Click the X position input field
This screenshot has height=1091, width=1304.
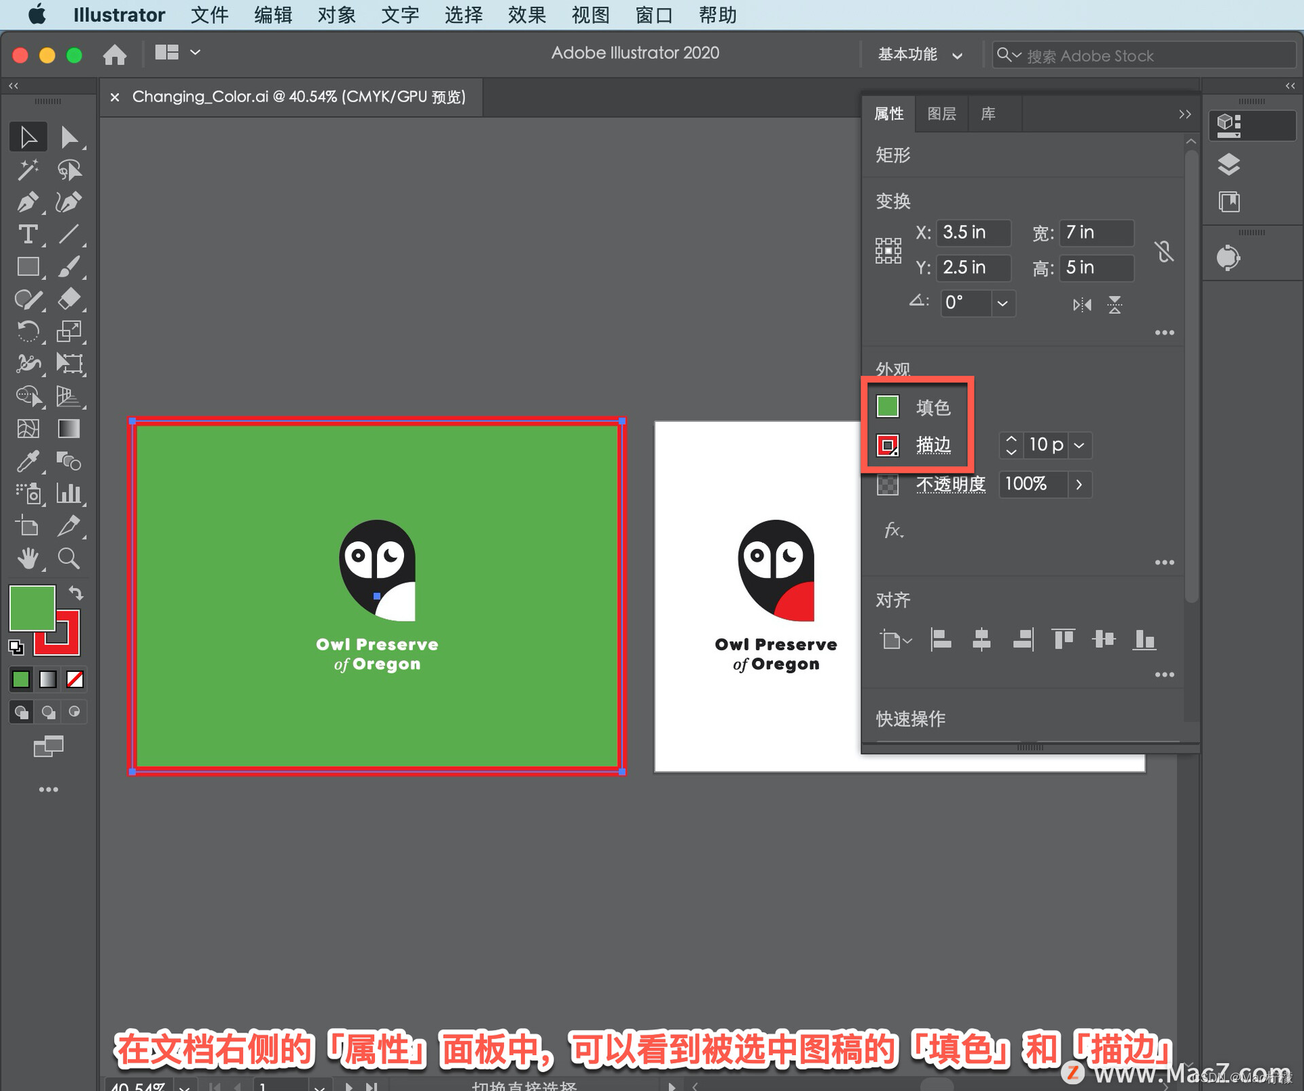(x=973, y=232)
